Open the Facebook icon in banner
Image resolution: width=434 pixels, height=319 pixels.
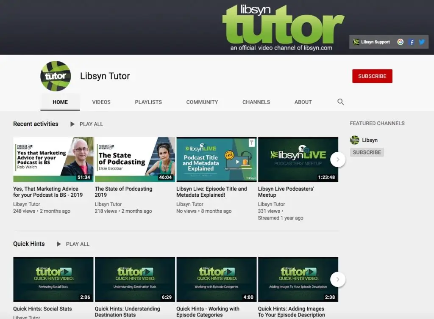pos(411,42)
